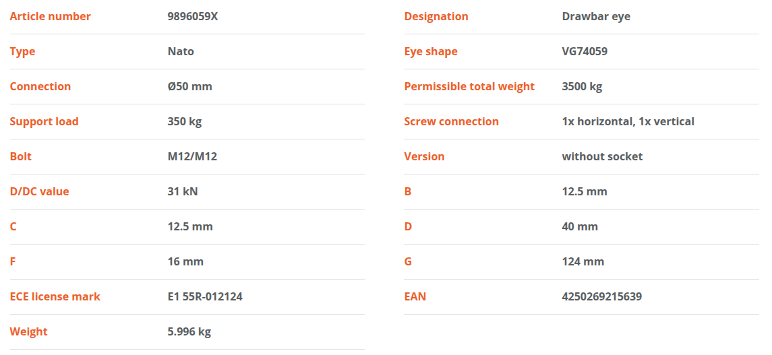Click the 3500 kg value
This screenshot has width=772, height=355.
point(582,86)
